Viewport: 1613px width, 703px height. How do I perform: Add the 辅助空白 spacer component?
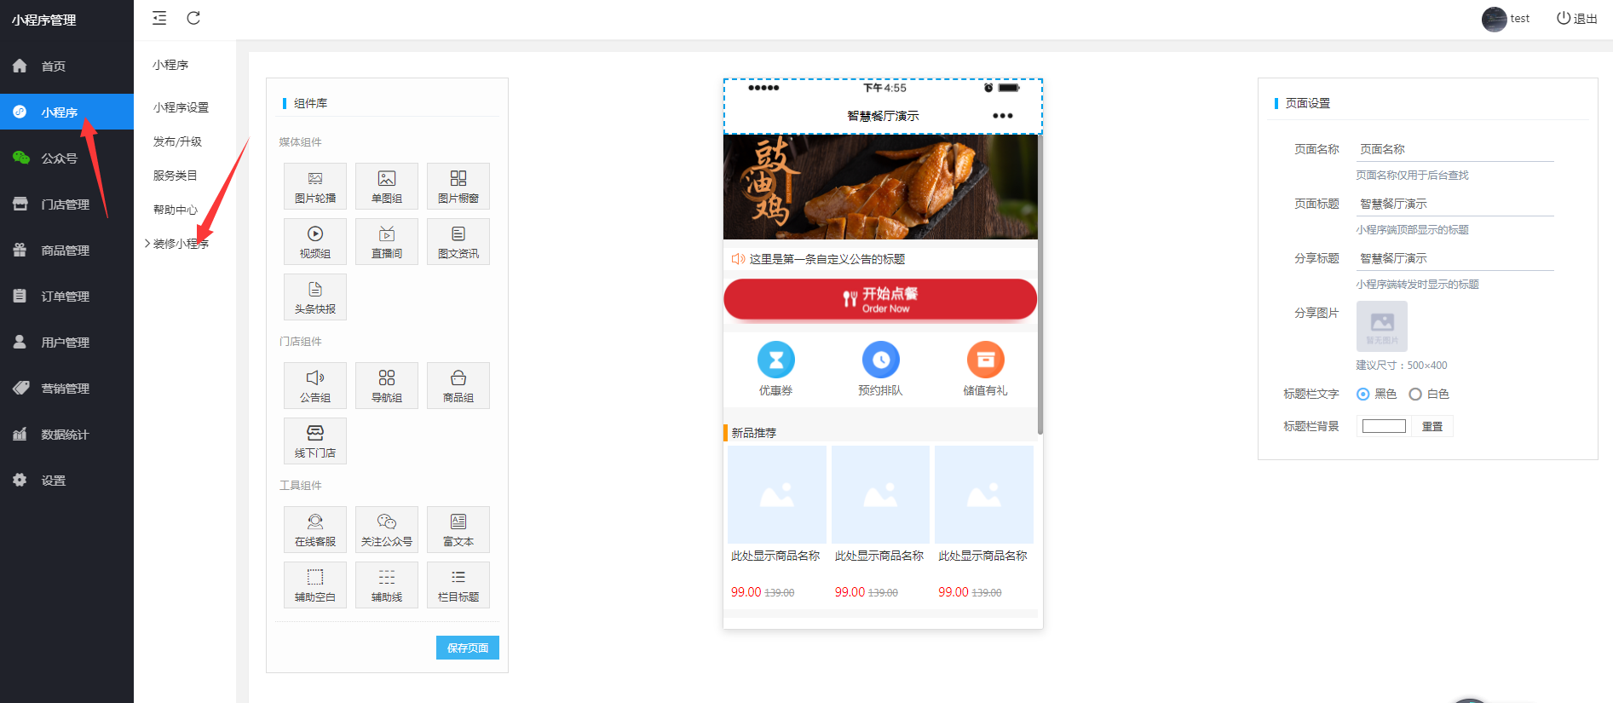(x=315, y=585)
